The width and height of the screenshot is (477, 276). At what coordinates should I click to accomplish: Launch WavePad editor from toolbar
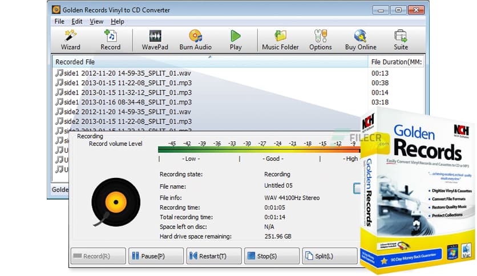click(155, 40)
